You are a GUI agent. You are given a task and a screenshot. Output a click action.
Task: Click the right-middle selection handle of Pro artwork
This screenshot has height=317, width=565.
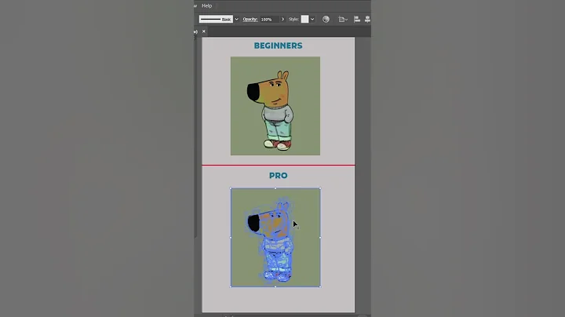(320, 238)
